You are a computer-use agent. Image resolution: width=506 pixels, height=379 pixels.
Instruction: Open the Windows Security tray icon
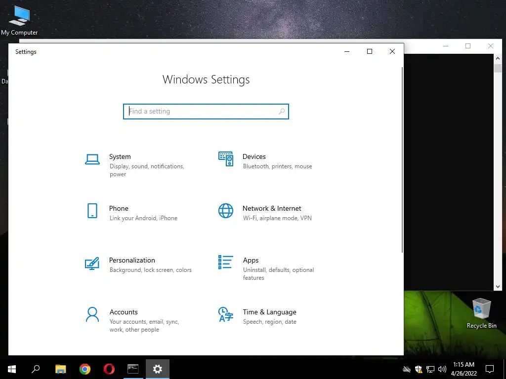(419, 369)
